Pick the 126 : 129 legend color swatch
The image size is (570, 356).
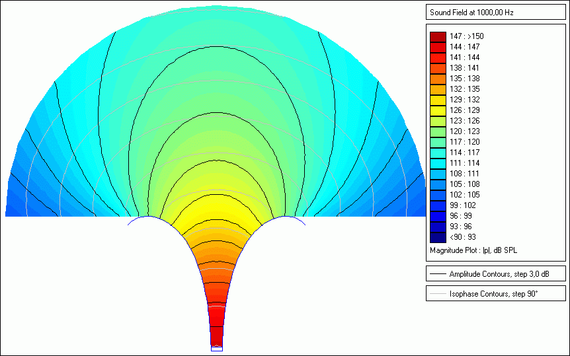438,110
